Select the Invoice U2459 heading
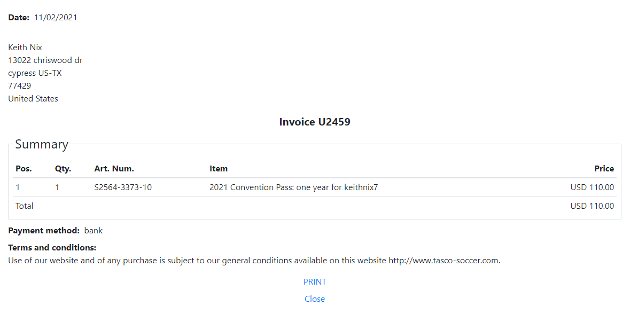This screenshot has height=314, width=630. tap(315, 122)
